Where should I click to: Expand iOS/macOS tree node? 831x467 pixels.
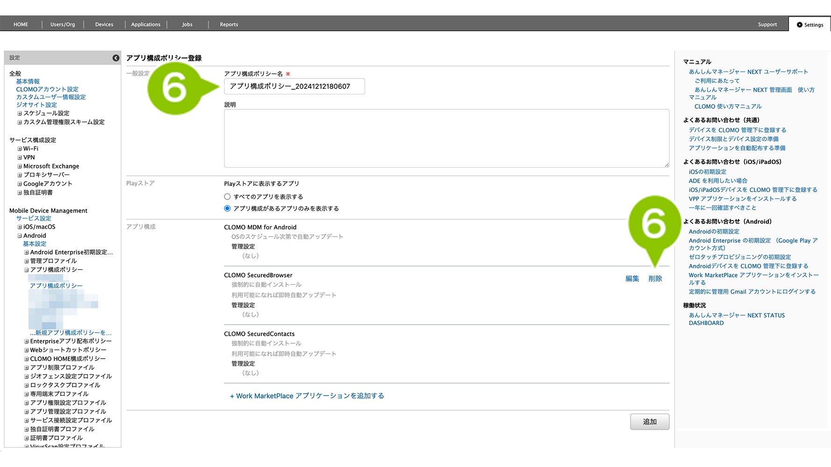(x=20, y=227)
